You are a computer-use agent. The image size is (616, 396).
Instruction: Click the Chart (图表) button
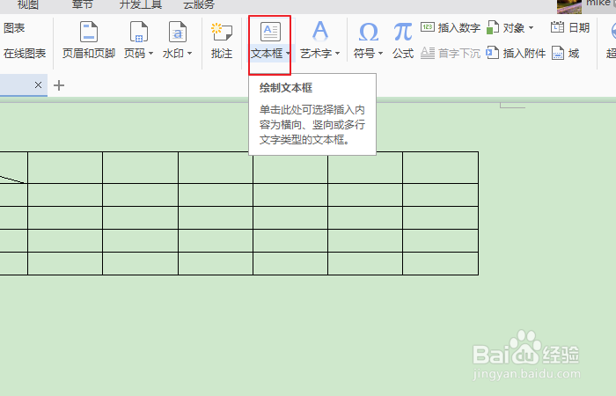coord(14,28)
